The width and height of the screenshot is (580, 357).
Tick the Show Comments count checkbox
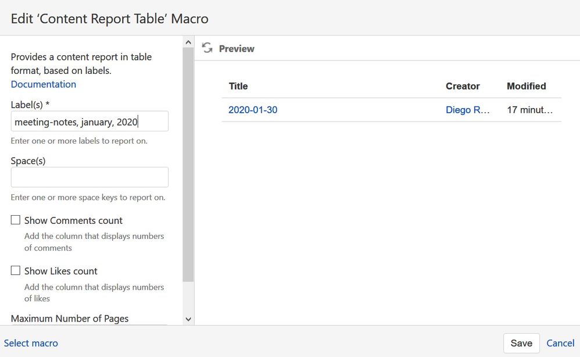(x=16, y=220)
